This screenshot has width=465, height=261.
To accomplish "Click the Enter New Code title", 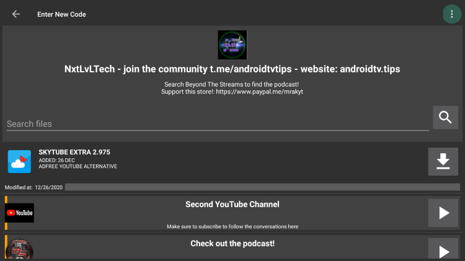I will (x=61, y=14).
